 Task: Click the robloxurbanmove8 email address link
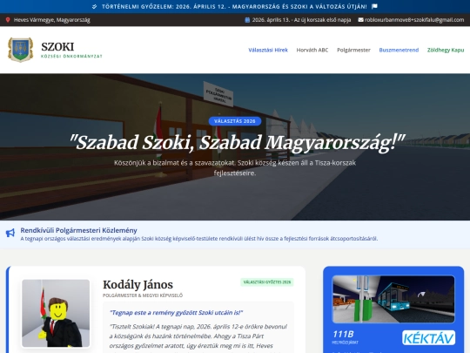(x=414, y=20)
